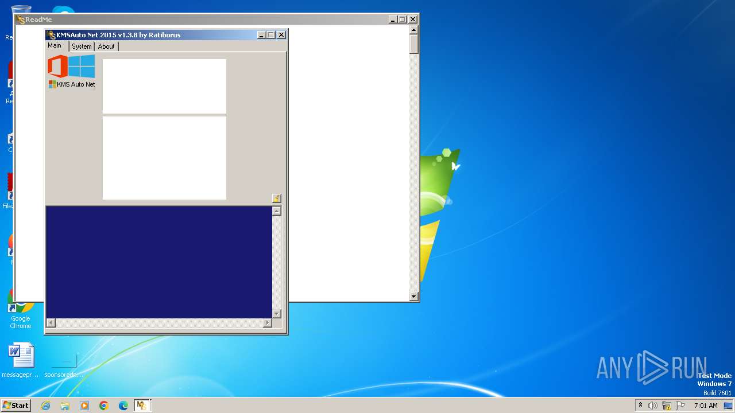Click the Show Desktop tray button
The image size is (735, 413).
click(728, 406)
